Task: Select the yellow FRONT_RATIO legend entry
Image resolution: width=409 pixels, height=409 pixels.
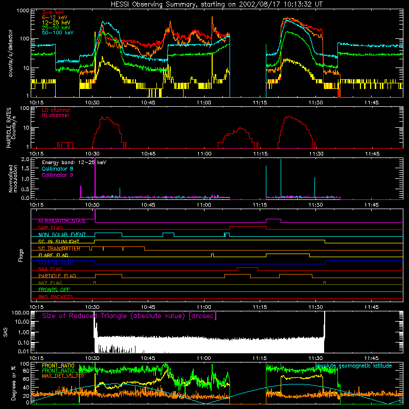Action: tap(58, 366)
